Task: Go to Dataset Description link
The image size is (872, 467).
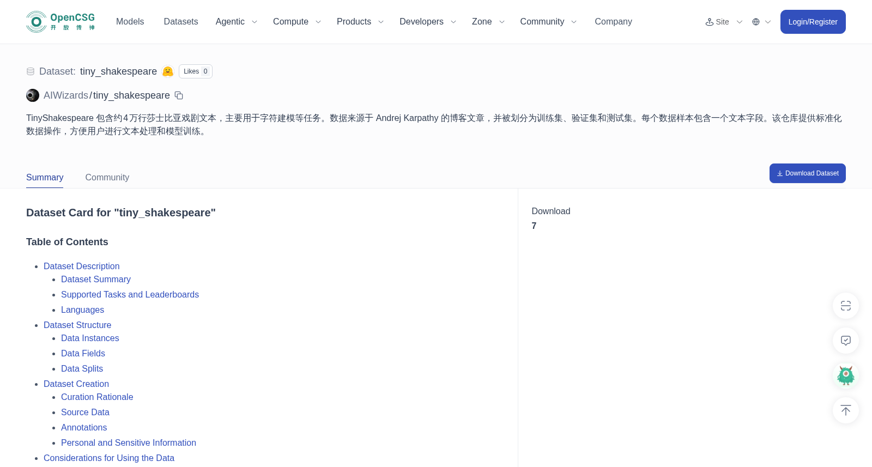Action: coord(82,266)
